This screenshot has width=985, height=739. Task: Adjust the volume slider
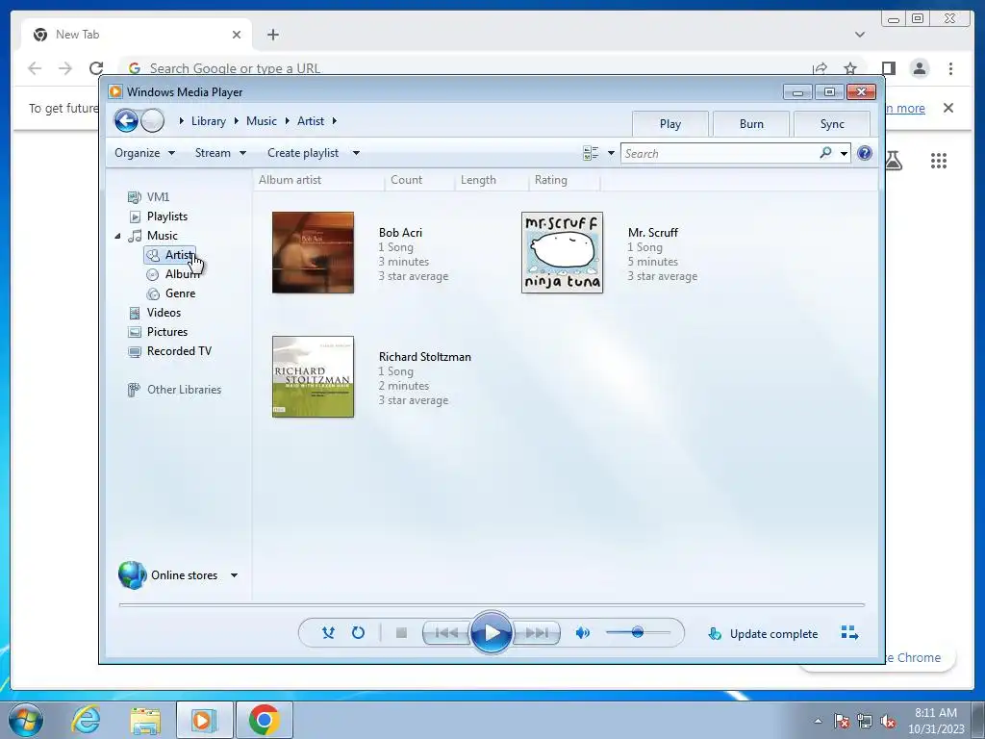point(638,632)
